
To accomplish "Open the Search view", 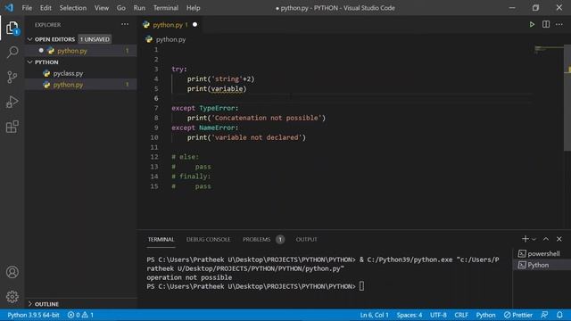I will tap(12, 52).
